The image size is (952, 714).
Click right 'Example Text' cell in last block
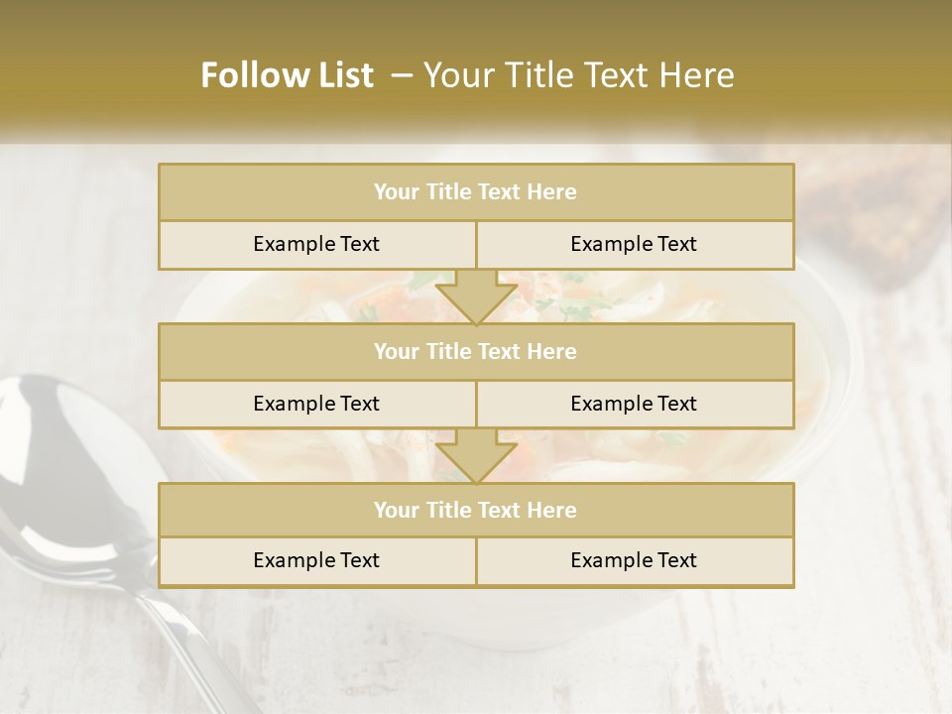tap(635, 561)
